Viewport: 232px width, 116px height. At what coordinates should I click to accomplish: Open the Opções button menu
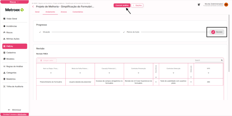pyautogui.click(x=137, y=5)
